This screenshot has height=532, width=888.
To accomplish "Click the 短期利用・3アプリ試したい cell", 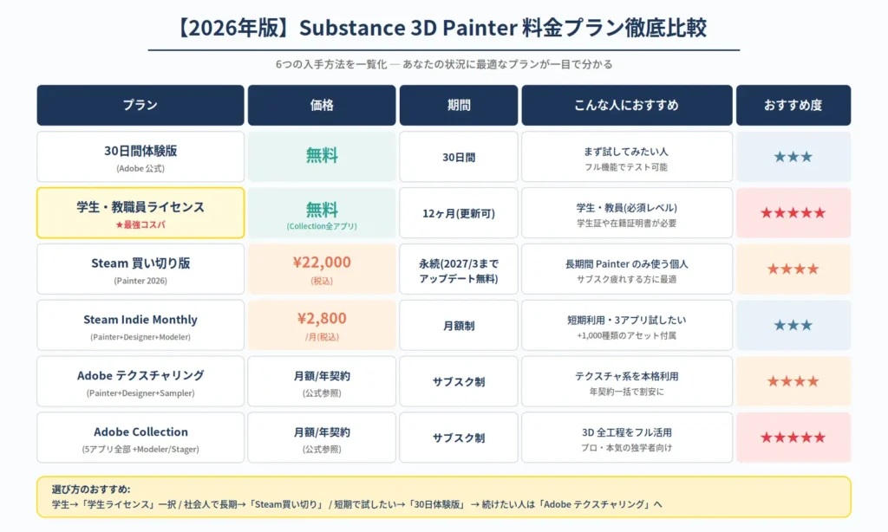I will click(627, 325).
